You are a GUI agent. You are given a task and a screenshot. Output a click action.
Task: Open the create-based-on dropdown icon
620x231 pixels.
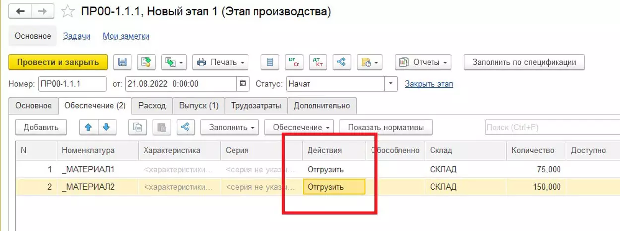tap(174, 62)
